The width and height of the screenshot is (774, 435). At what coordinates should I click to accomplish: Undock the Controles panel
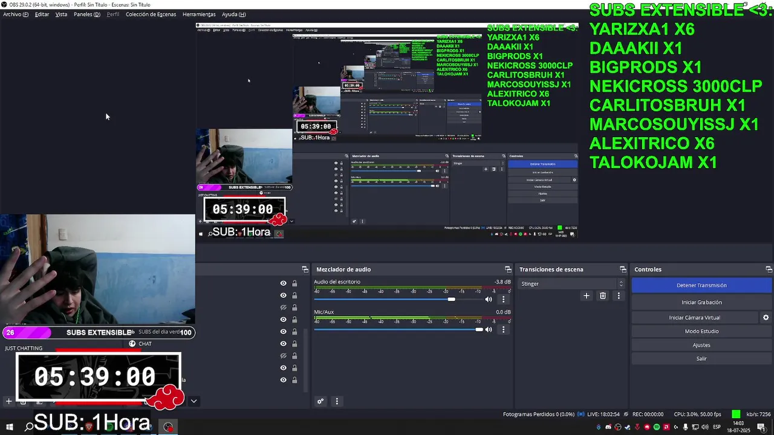[x=769, y=269]
